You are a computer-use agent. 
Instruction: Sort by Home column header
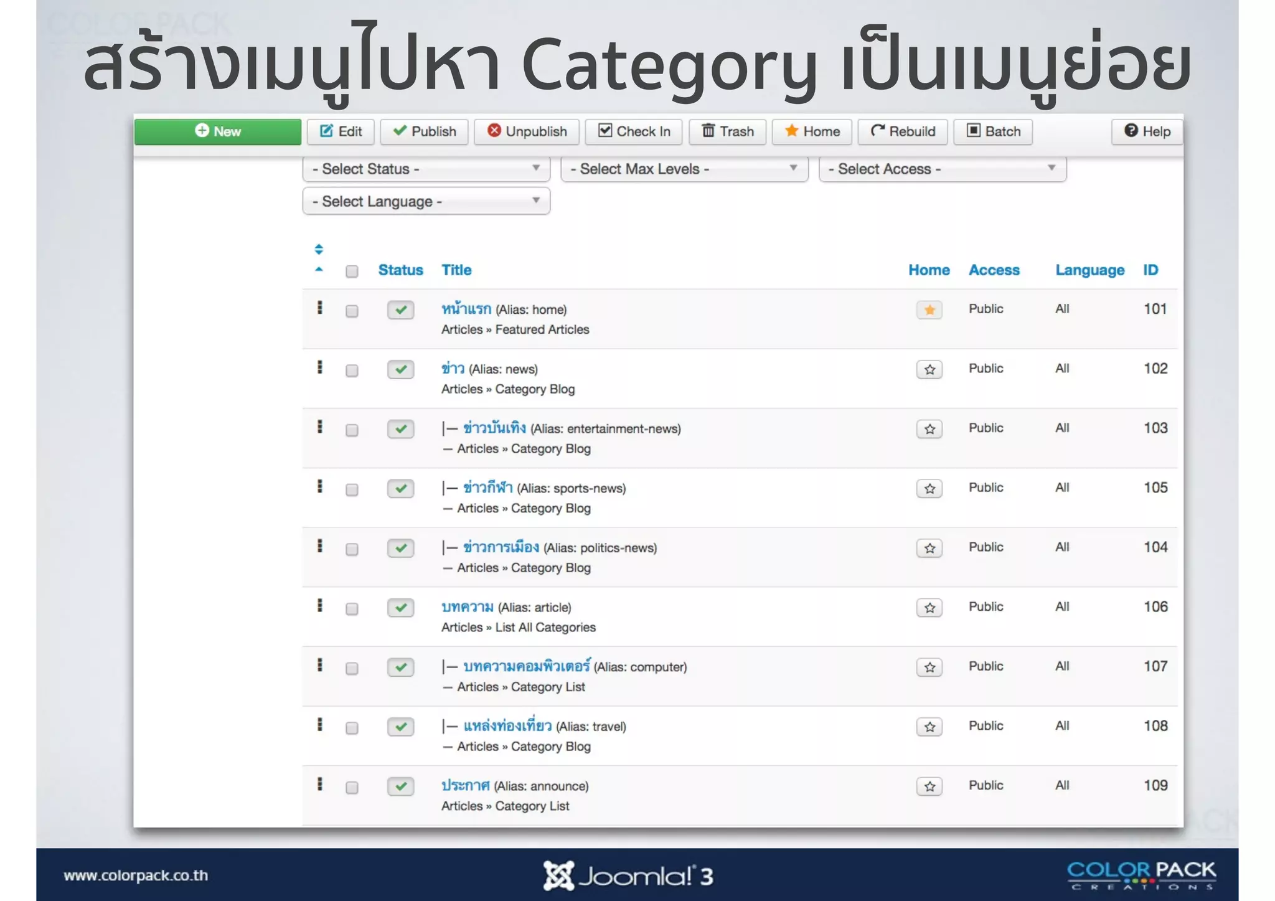coord(929,270)
